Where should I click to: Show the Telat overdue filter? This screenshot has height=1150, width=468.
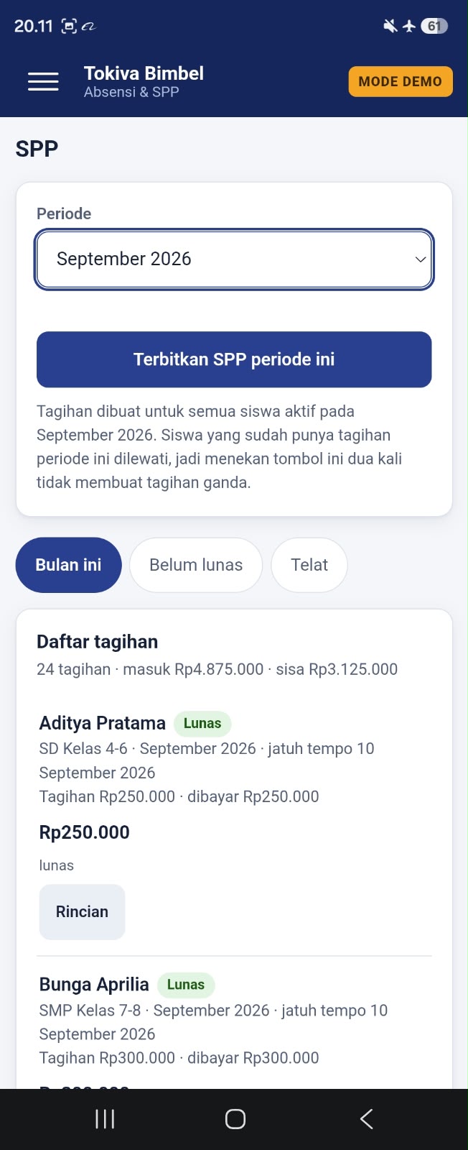coord(309,565)
